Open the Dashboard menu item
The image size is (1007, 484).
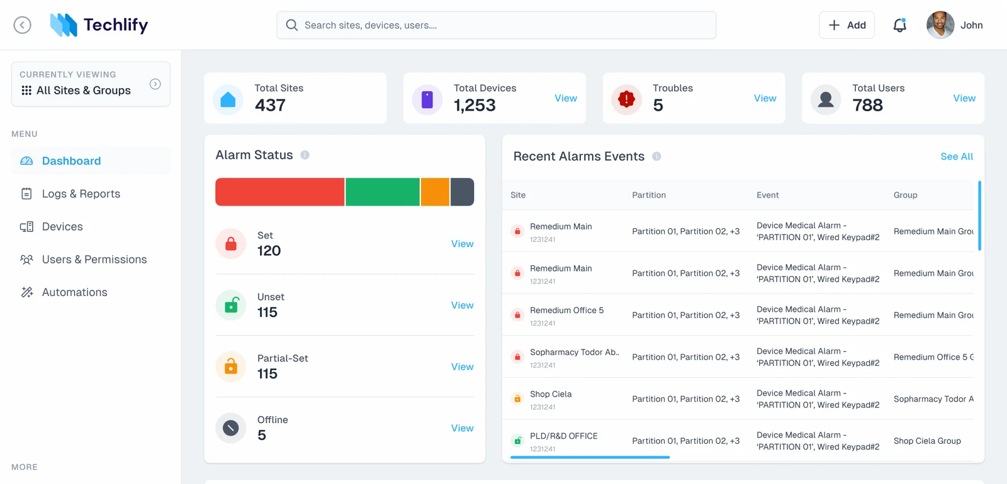[91, 161]
